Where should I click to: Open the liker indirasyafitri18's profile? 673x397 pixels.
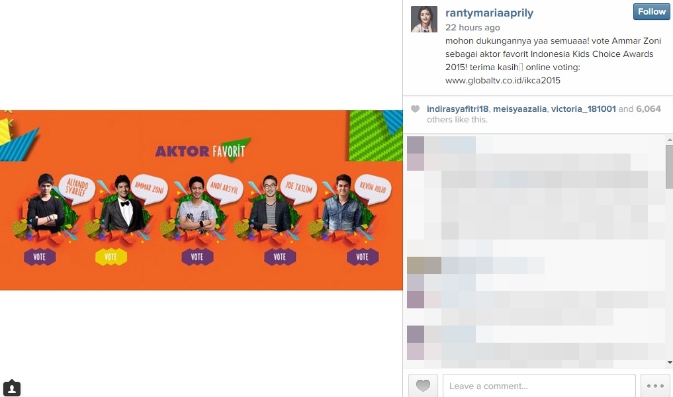tap(457, 109)
